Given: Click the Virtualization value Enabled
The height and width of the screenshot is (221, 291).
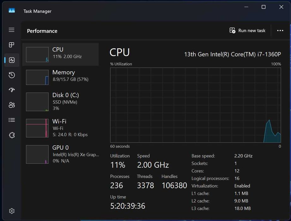Looking at the screenshot, I should click(x=242, y=186).
